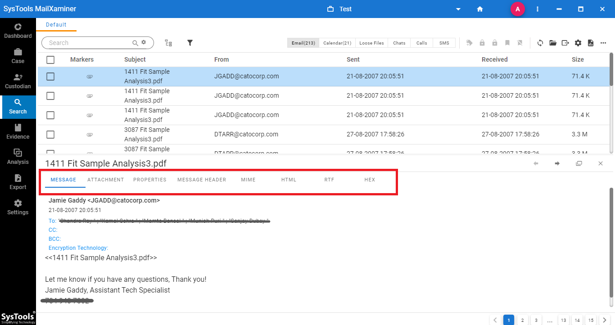Go to page 13 in pagination

563,320
